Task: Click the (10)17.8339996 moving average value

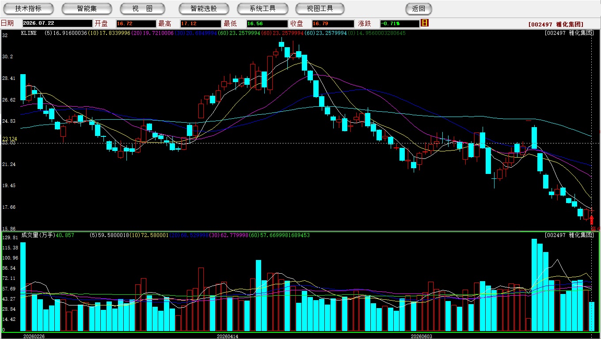Action: (109, 33)
